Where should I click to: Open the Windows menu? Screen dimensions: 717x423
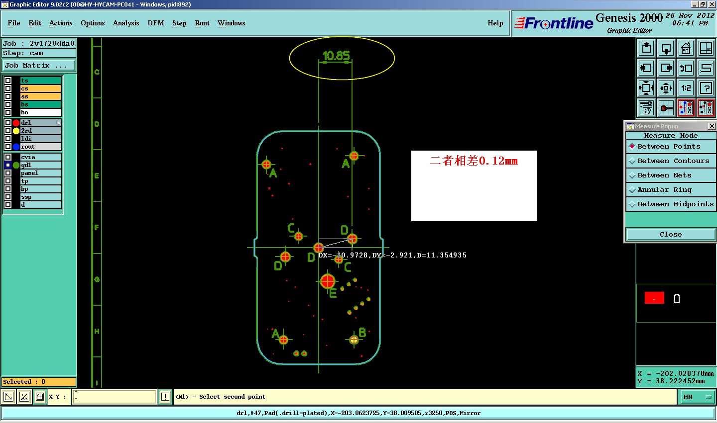[x=232, y=23]
